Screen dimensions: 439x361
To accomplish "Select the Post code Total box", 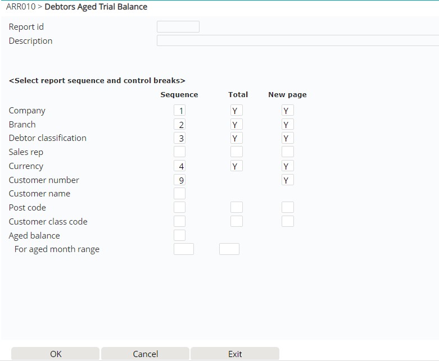I will pyautogui.click(x=236, y=208).
